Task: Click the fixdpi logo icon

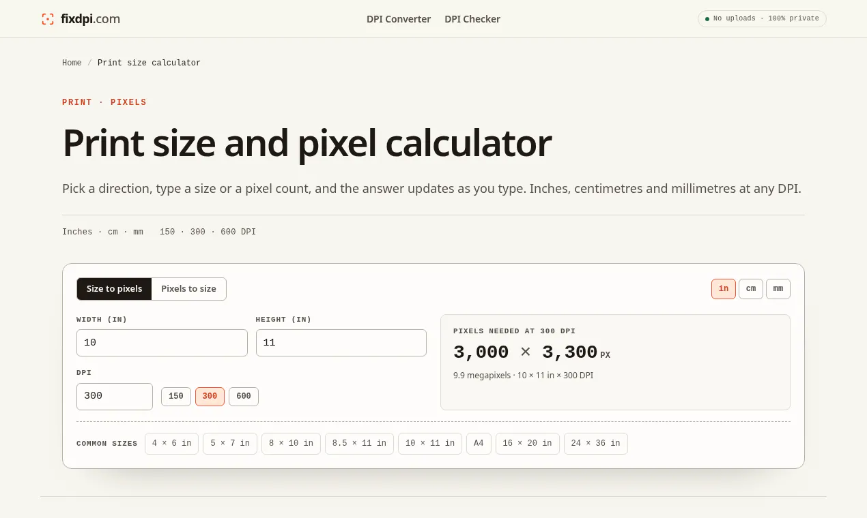Action: (x=48, y=19)
